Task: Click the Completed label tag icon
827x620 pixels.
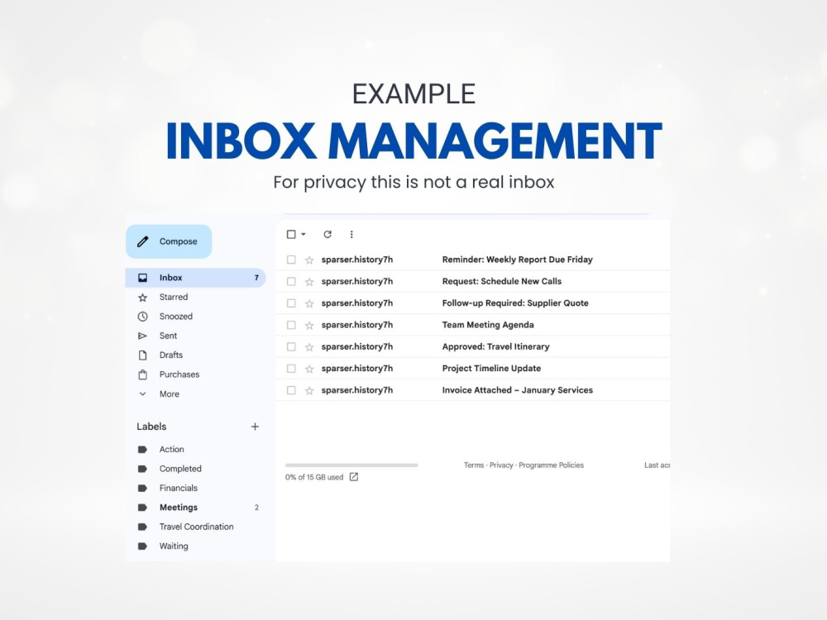Action: point(142,469)
